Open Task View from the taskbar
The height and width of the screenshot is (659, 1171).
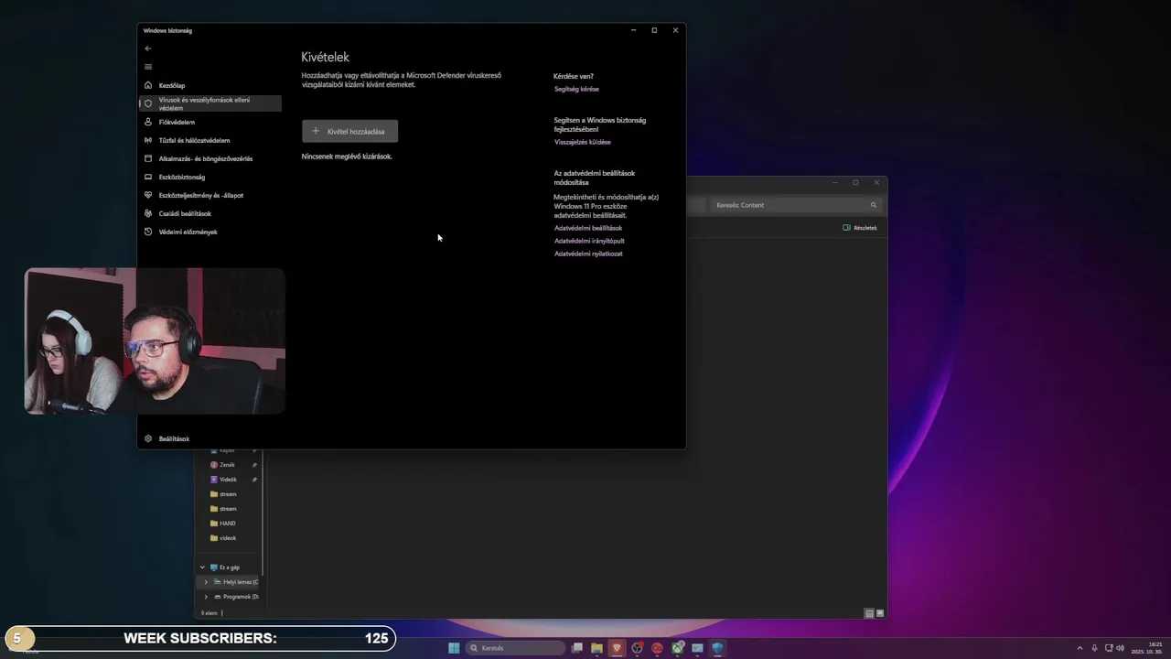pyautogui.click(x=577, y=648)
